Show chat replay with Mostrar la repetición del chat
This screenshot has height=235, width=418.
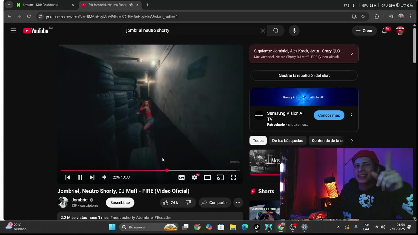point(304,75)
